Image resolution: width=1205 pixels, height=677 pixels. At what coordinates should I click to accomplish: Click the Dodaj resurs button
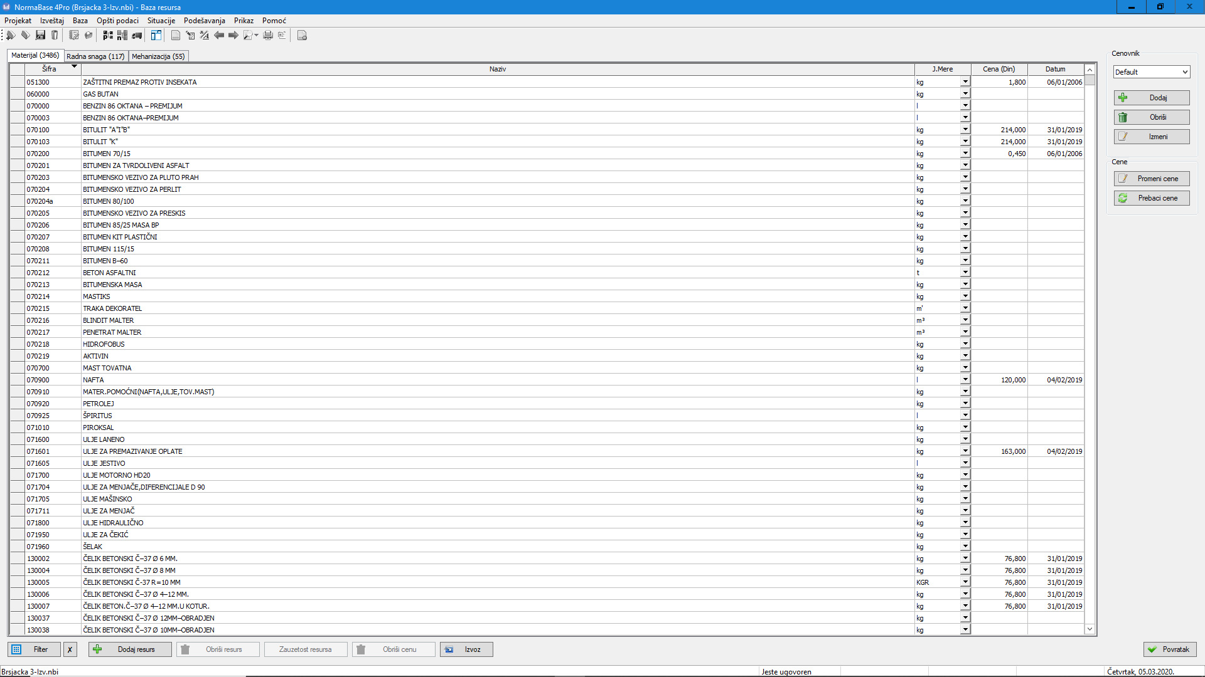(x=130, y=649)
